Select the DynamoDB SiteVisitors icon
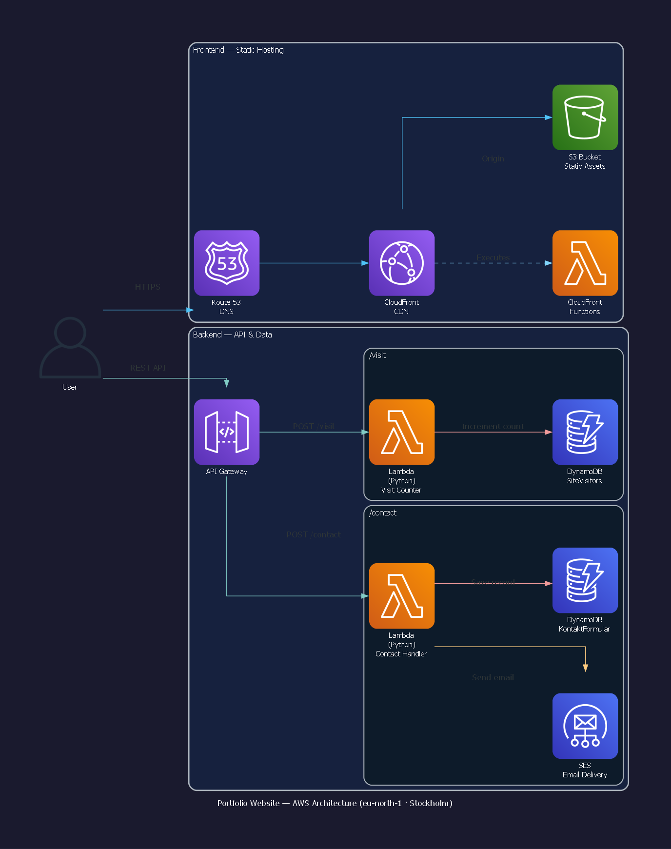671x849 pixels. (585, 432)
